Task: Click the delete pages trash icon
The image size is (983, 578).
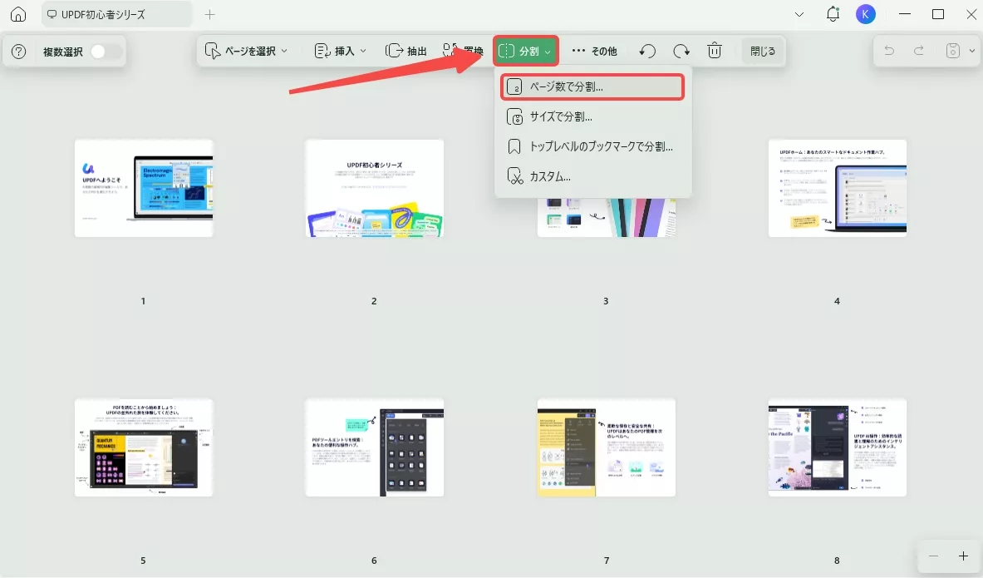Action: tap(714, 50)
